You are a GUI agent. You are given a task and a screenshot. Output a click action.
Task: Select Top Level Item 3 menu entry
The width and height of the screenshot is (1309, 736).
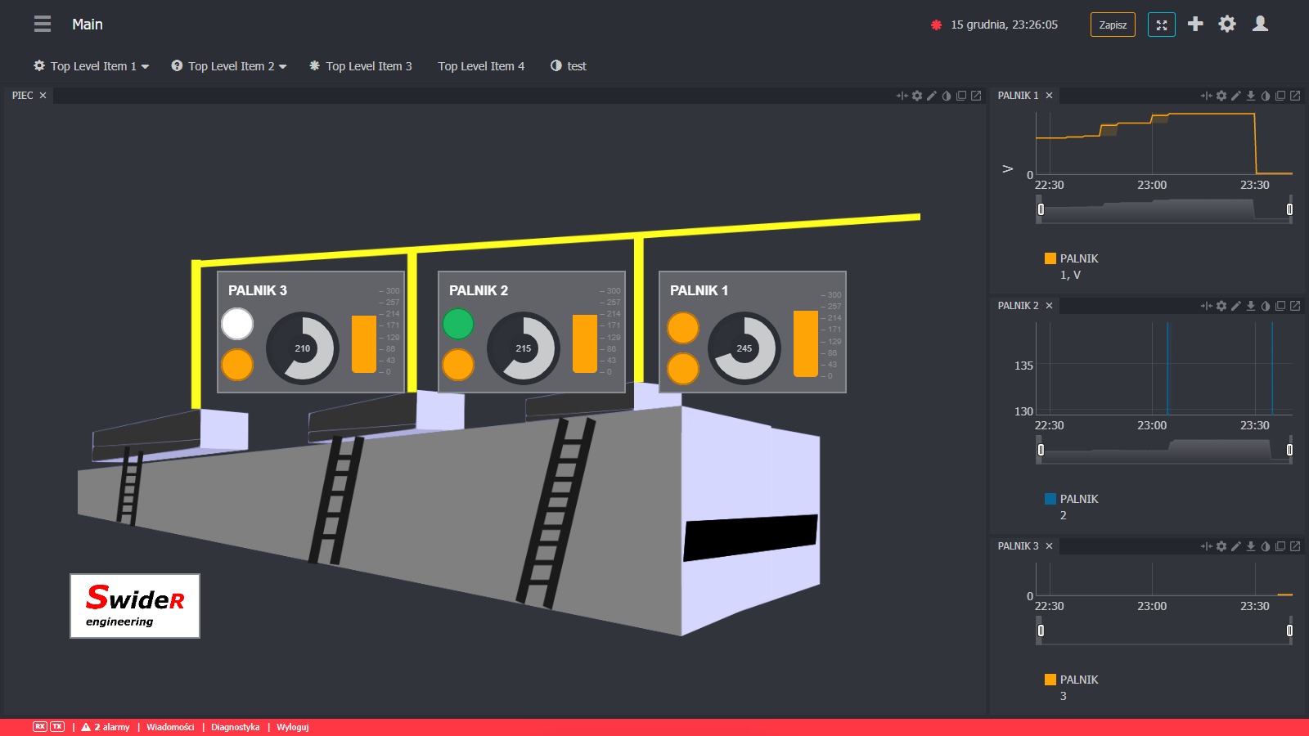[360, 66]
